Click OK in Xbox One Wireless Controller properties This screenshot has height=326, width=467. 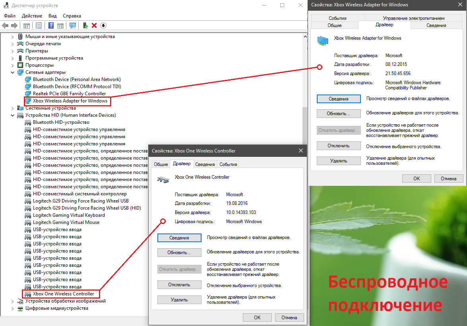click(257, 317)
